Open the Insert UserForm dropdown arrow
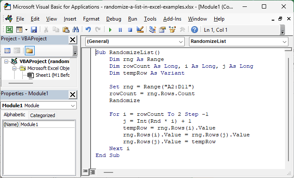Image resolution: width=294 pixels, height=178 pixels. [x=26, y=30]
